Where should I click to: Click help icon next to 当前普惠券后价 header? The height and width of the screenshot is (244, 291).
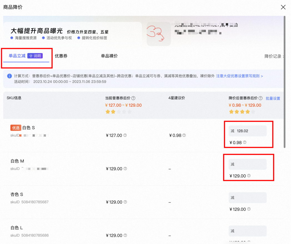133,98
